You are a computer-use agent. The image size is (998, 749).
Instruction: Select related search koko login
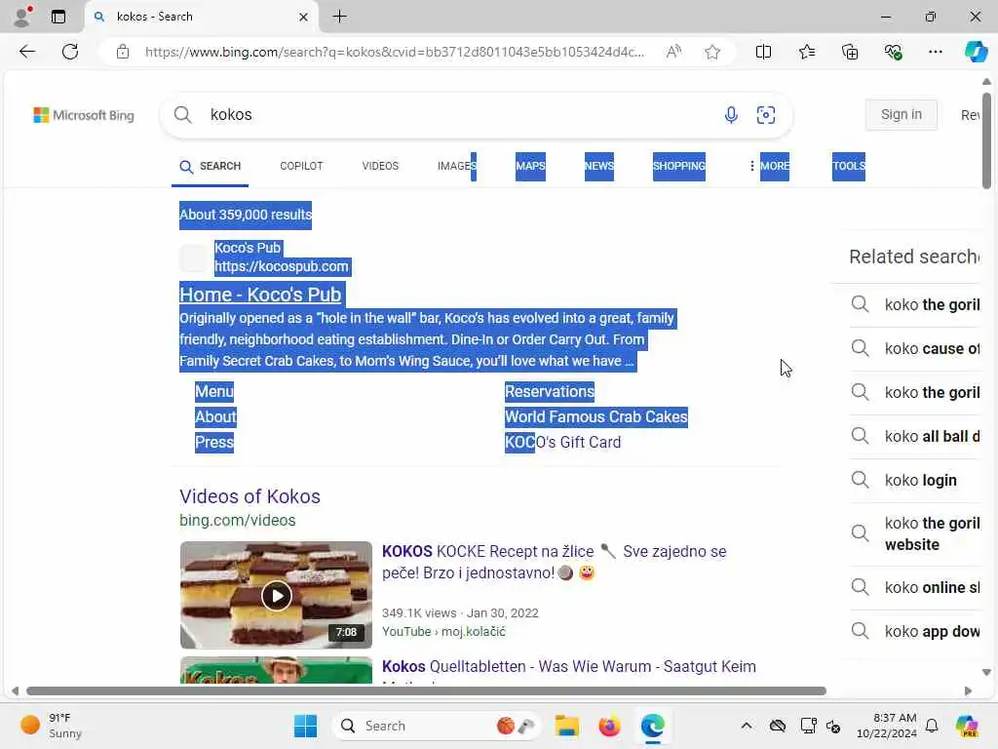point(915,480)
